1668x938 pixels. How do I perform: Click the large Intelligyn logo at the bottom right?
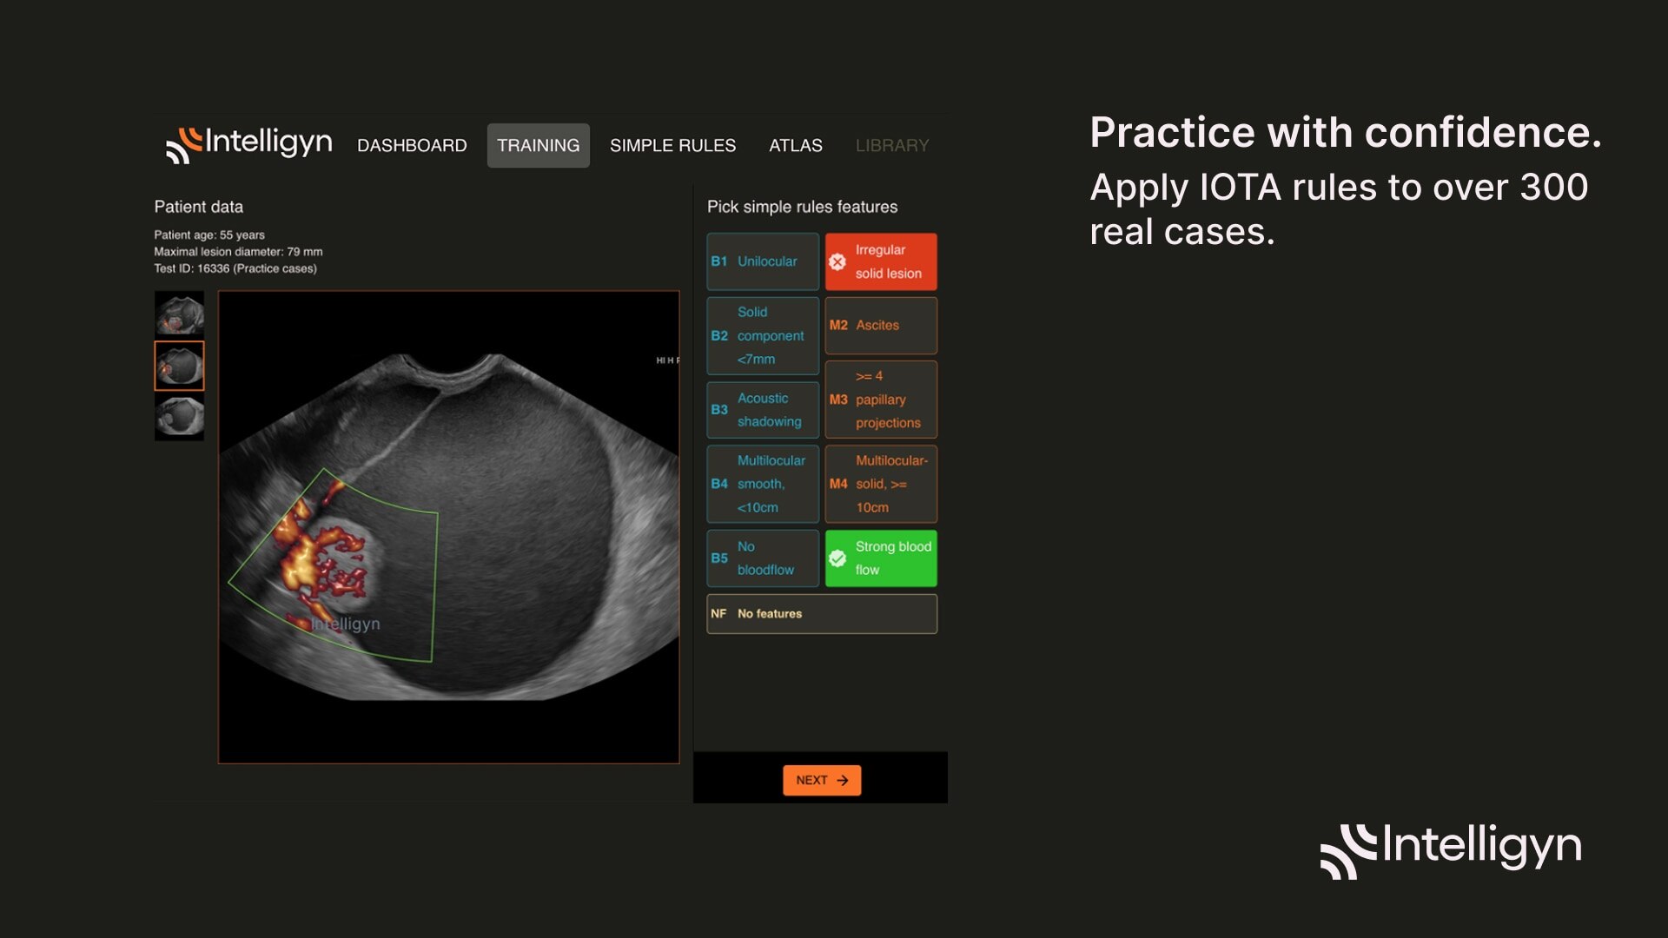pyautogui.click(x=1451, y=849)
